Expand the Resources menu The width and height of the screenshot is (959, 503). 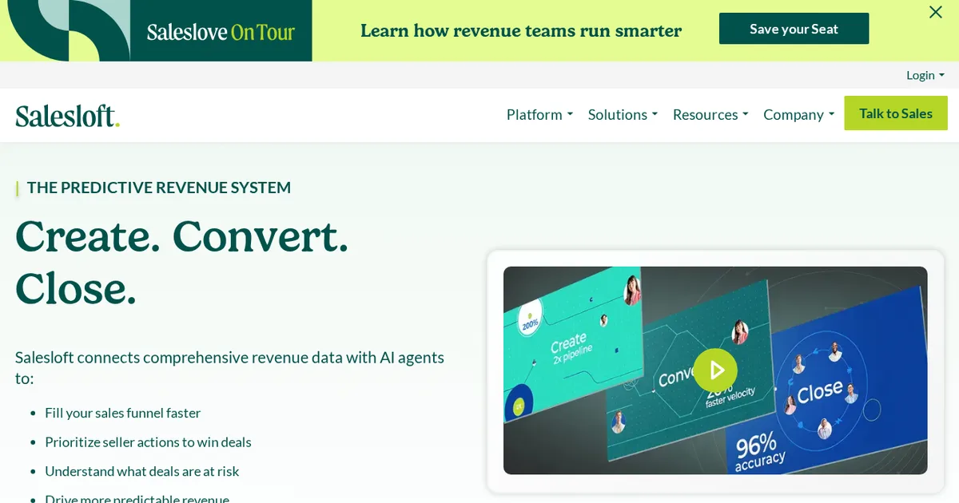pyautogui.click(x=710, y=114)
